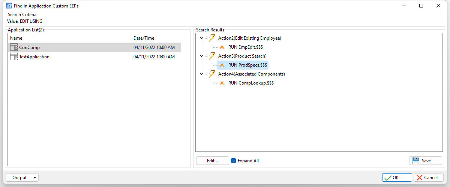450x187 pixels.
Task: Click the floppy disk icon on Save
Action: (x=415, y=161)
